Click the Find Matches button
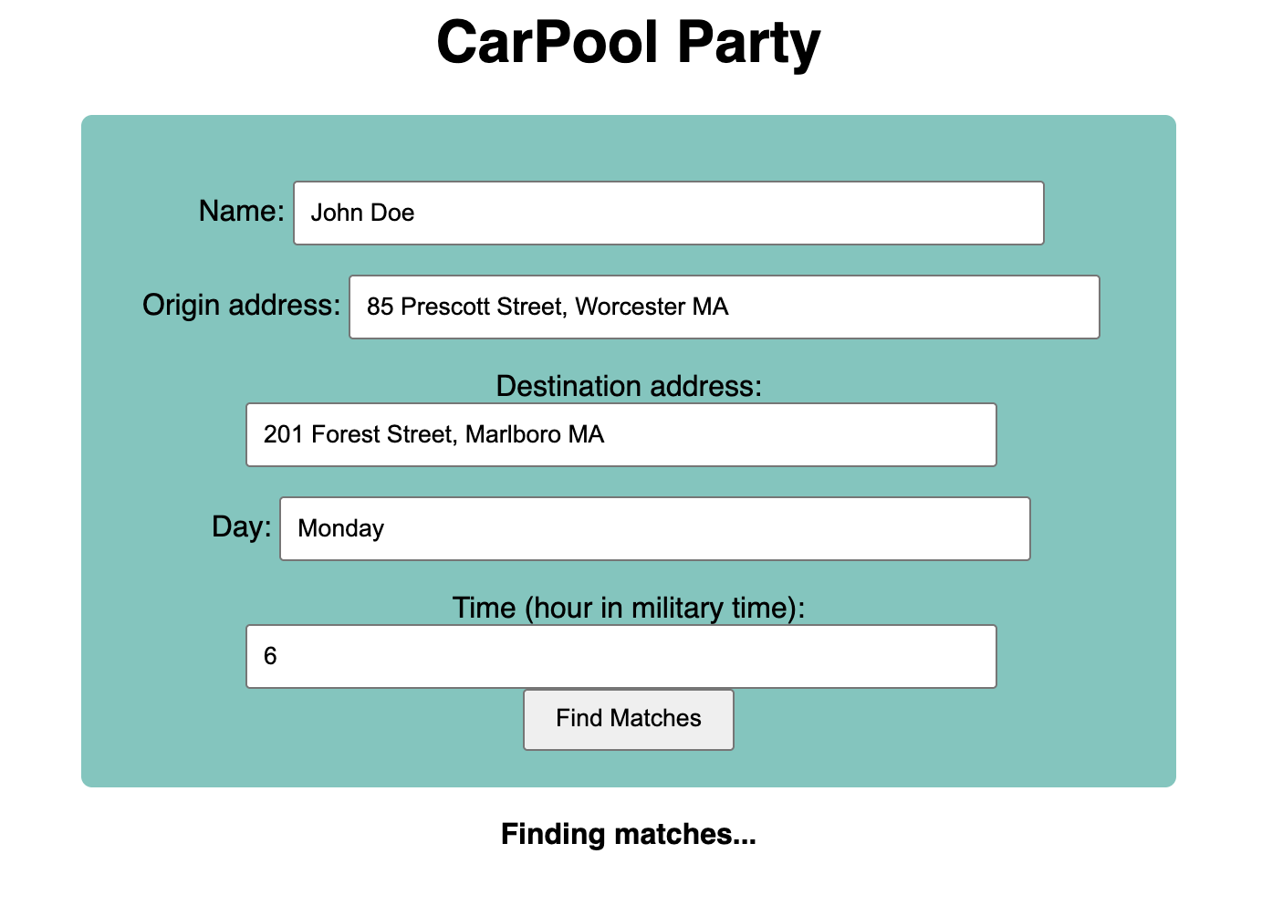Screen dimensions: 1262x906 point(628,719)
